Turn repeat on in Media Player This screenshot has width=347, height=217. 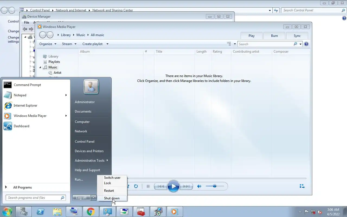(136, 186)
